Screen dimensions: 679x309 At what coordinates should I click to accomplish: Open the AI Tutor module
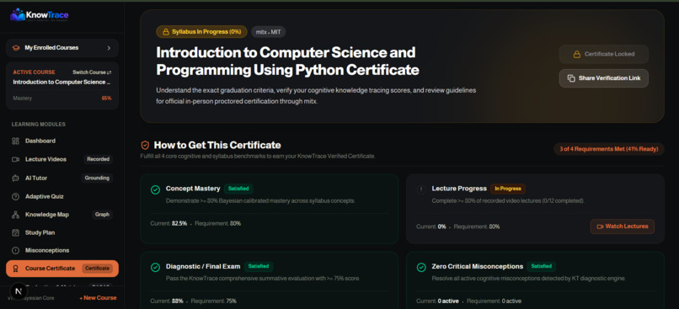pyautogui.click(x=62, y=178)
